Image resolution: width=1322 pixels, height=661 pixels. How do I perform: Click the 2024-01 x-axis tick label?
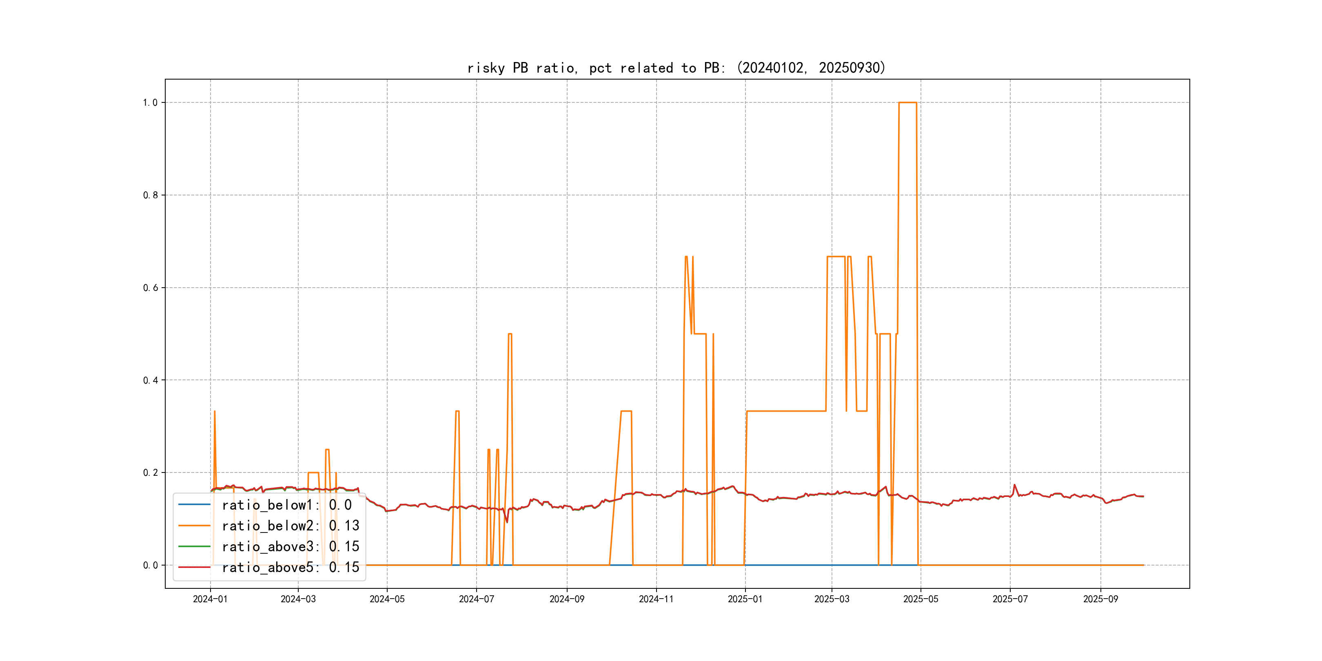(210, 599)
